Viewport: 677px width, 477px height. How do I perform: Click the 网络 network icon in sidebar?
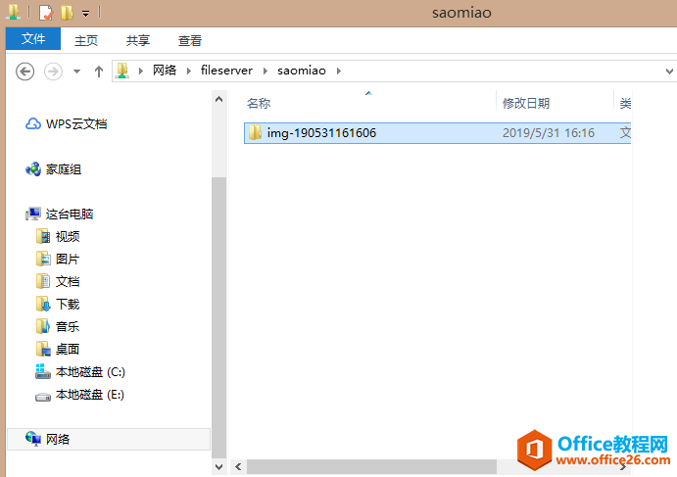[33, 439]
